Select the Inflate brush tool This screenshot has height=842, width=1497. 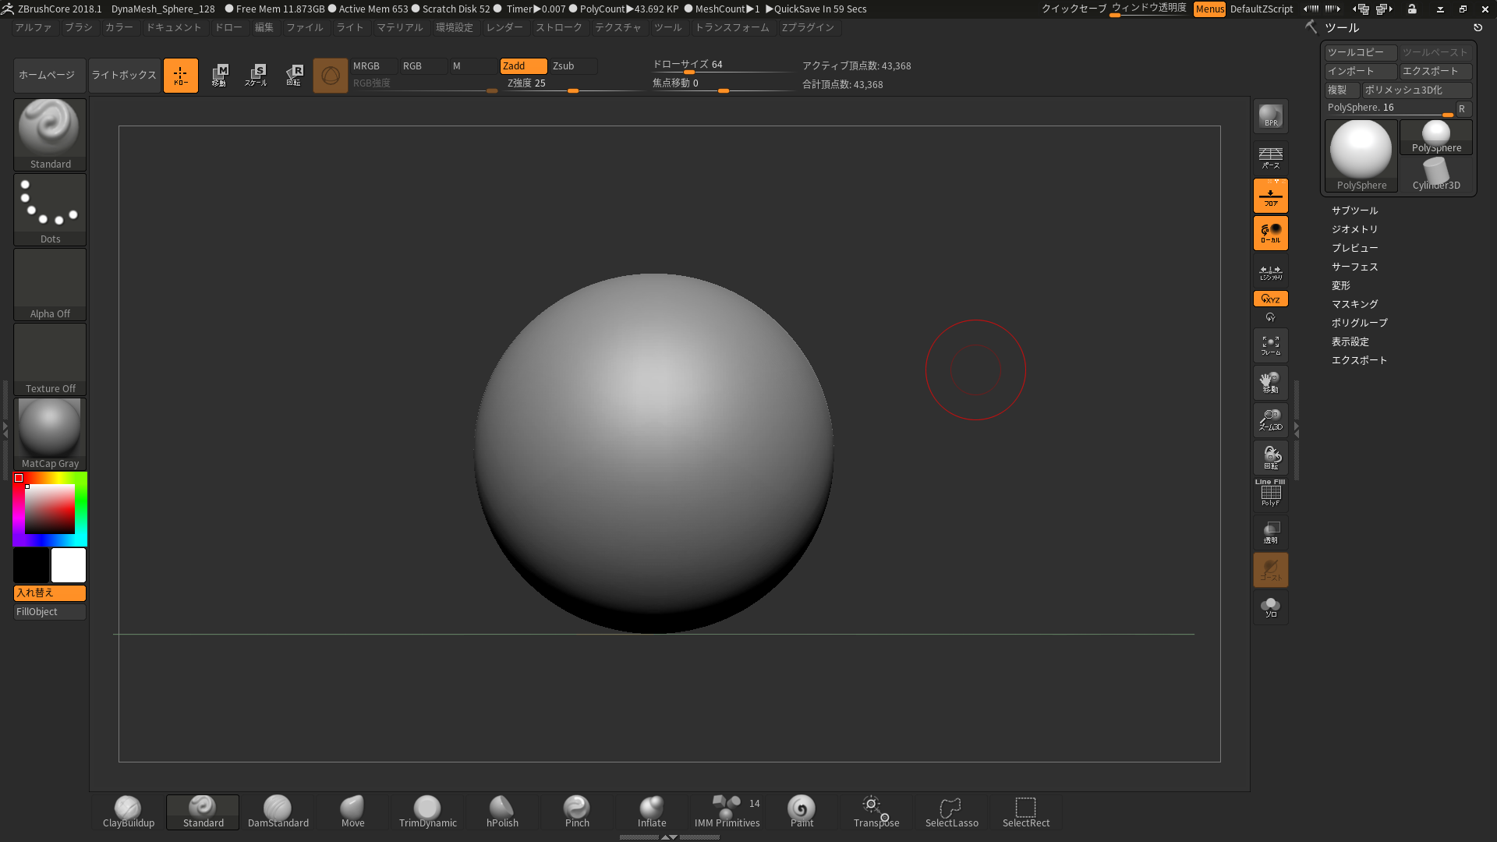(x=651, y=810)
